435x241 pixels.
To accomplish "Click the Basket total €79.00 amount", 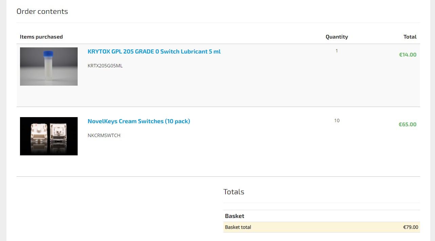I will (411, 227).
